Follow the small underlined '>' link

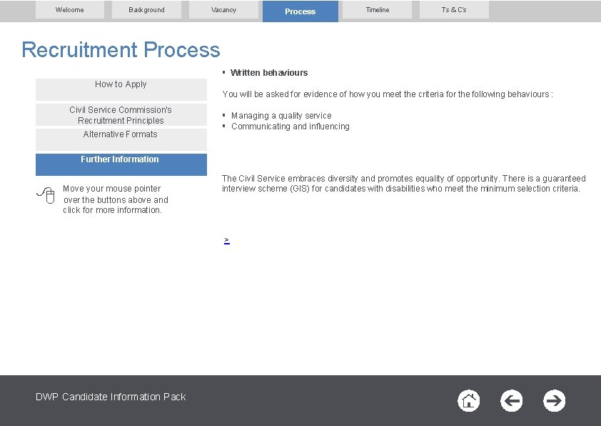[227, 241]
